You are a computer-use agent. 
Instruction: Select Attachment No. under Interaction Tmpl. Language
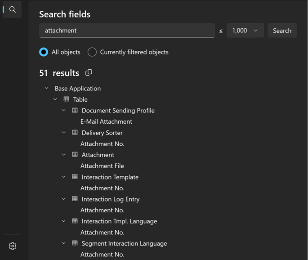click(x=103, y=233)
